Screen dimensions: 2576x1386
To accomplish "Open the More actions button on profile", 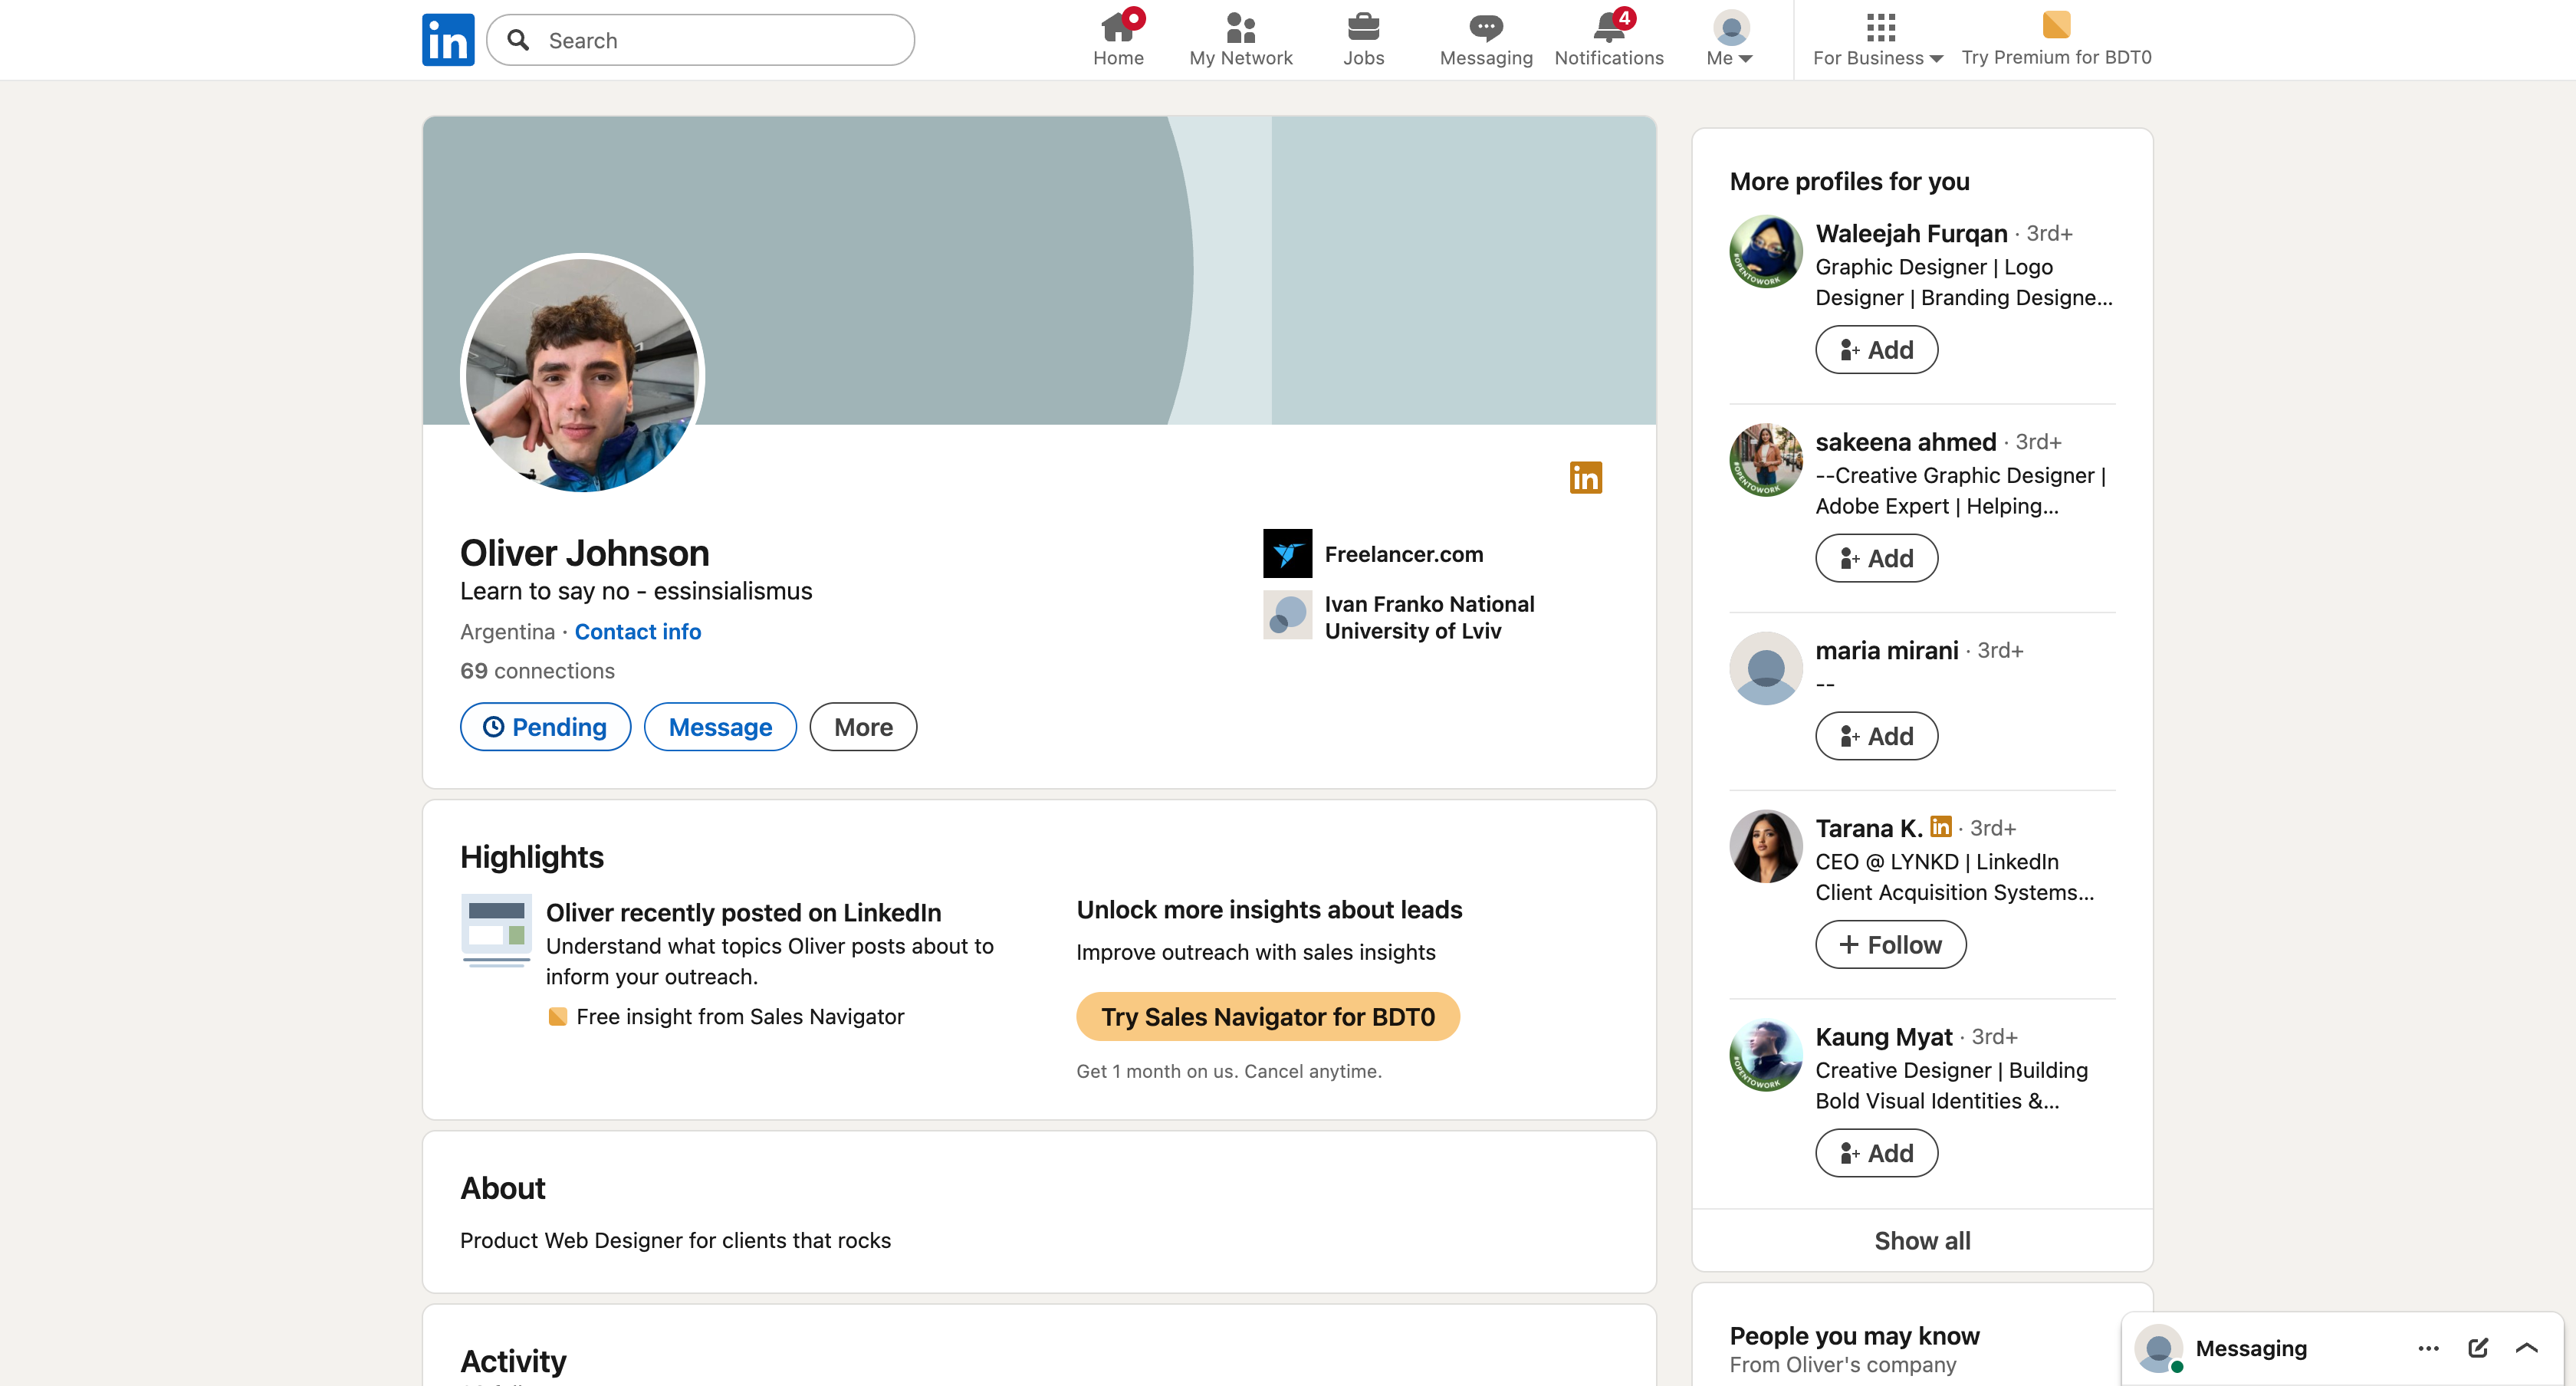I will (x=863, y=727).
